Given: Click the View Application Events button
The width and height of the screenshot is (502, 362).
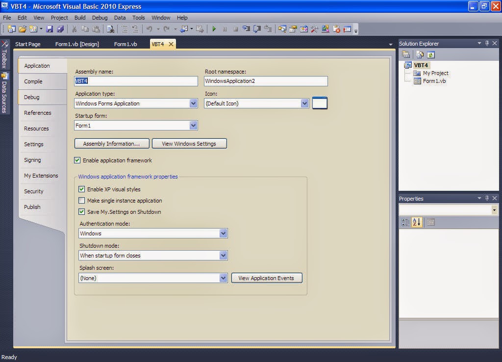Looking at the screenshot, I should (267, 278).
